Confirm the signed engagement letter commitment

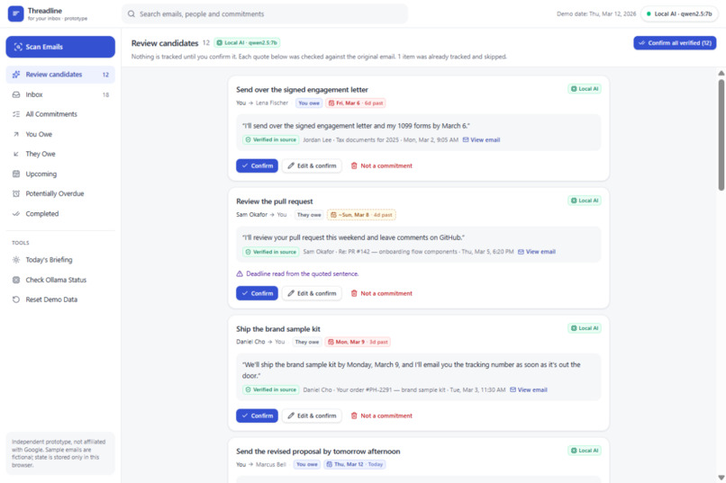point(257,165)
